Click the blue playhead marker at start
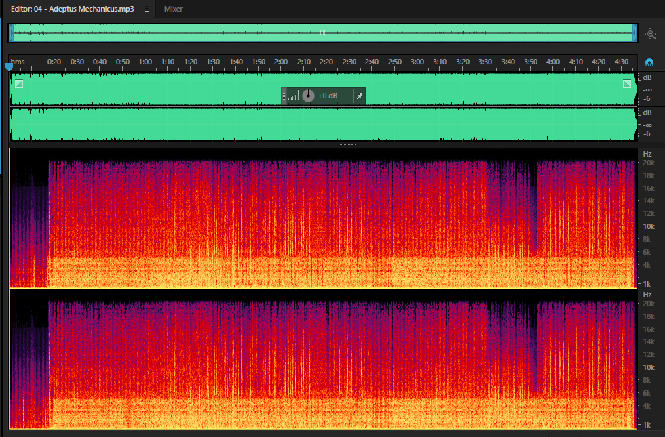The image size is (665, 437). [9, 66]
